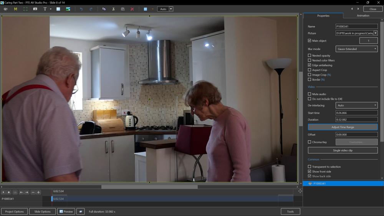Click the yellow Mask tool icon
This screenshot has width=384, height=216.
(16, 9)
